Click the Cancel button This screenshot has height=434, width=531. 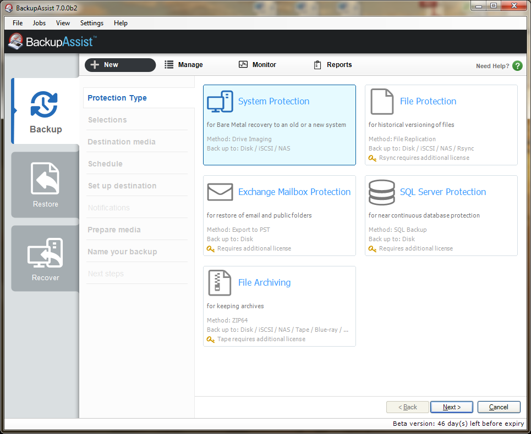499,407
